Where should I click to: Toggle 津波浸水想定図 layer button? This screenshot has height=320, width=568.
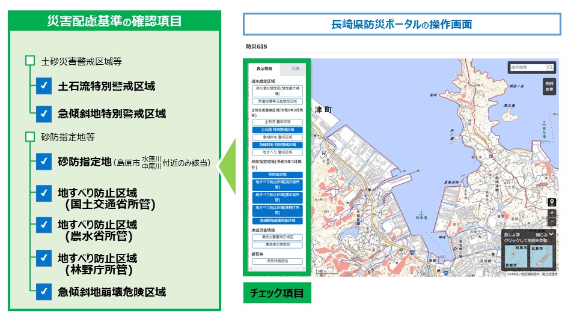pos(278,245)
